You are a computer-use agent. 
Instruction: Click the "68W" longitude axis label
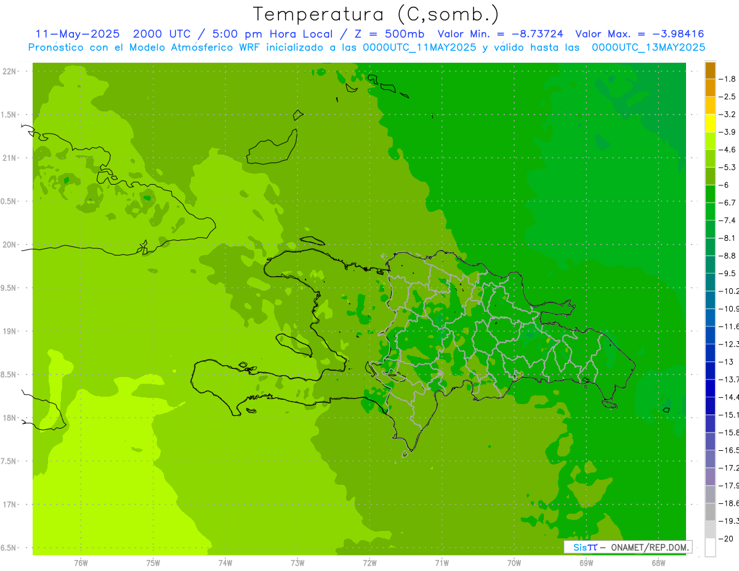pos(658,563)
